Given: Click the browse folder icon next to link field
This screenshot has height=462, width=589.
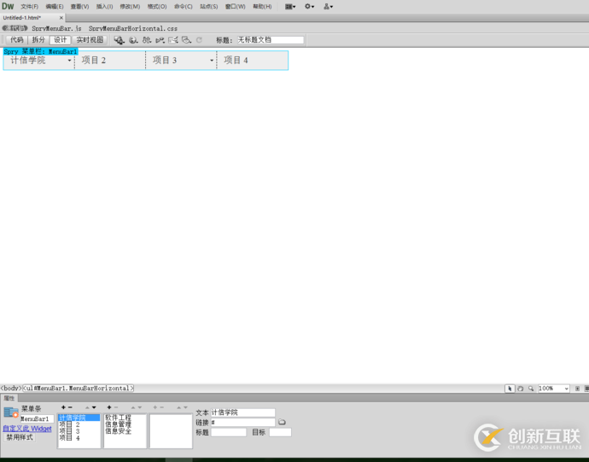Looking at the screenshot, I should pos(282,422).
